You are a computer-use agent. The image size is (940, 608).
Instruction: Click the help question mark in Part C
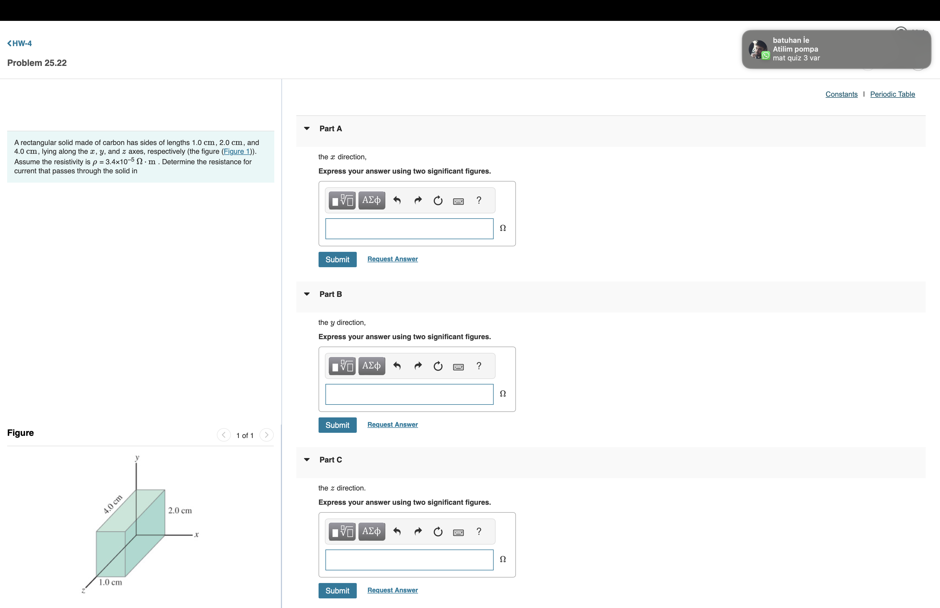click(479, 531)
